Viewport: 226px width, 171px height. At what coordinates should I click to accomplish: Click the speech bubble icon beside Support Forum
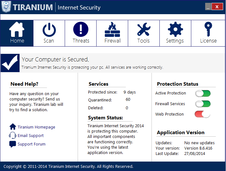[13, 144]
